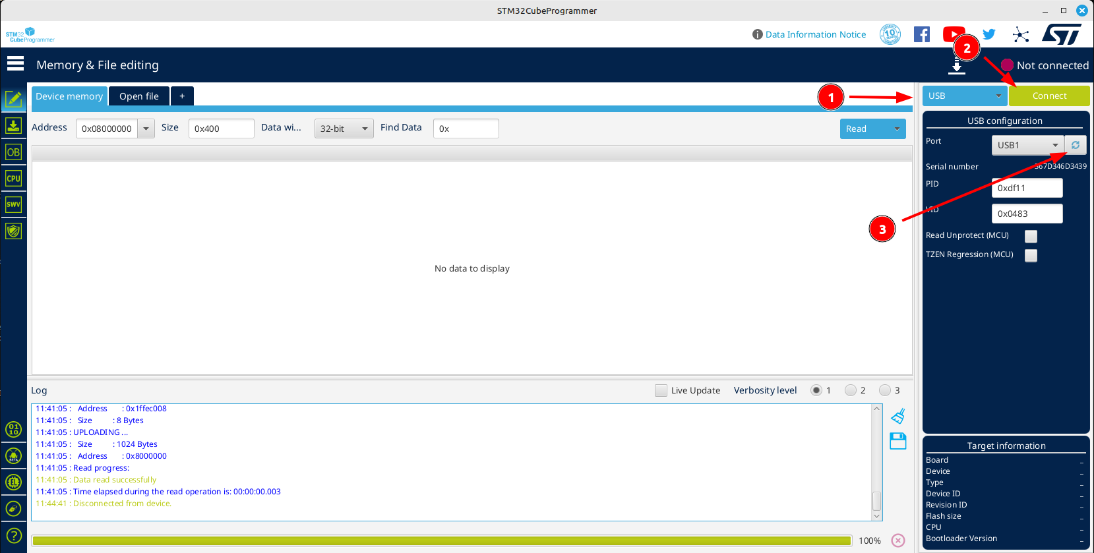Image resolution: width=1094 pixels, height=553 pixels.
Task: Click the Size input field
Action: [x=221, y=129]
